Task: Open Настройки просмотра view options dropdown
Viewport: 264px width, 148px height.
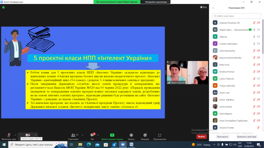Action: point(157,2)
